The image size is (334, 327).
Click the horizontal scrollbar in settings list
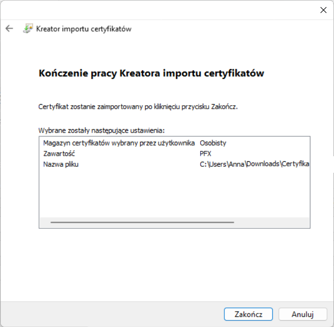[142, 222]
